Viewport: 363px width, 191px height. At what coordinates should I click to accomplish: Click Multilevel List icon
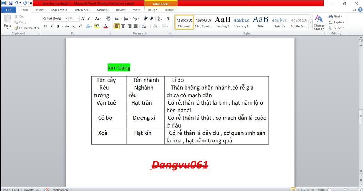pyautogui.click(x=135, y=18)
